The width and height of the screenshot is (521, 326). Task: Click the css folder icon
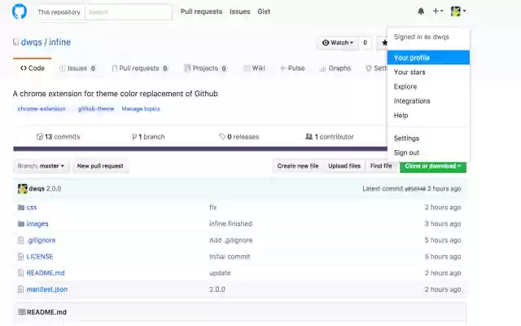point(21,207)
